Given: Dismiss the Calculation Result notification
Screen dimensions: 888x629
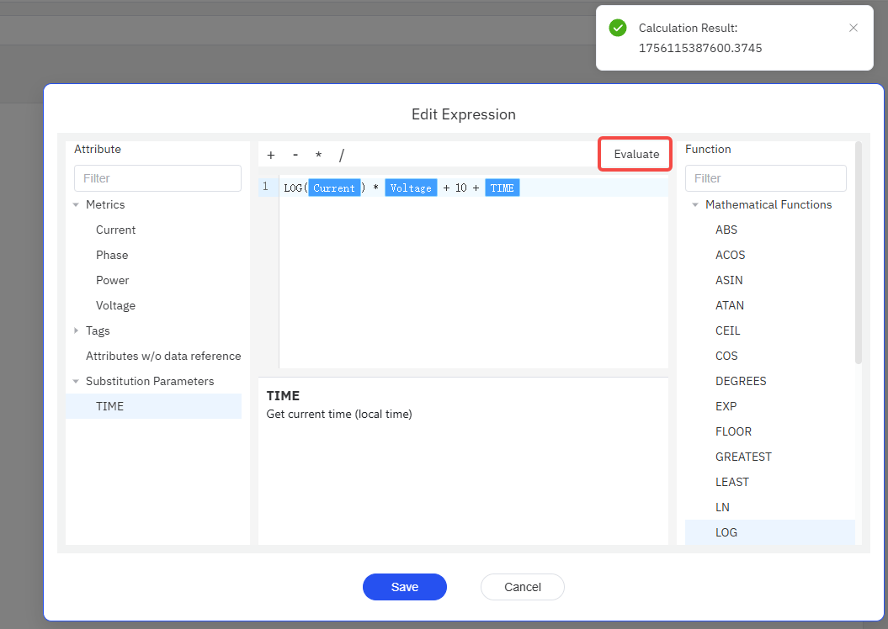Looking at the screenshot, I should pos(853,27).
